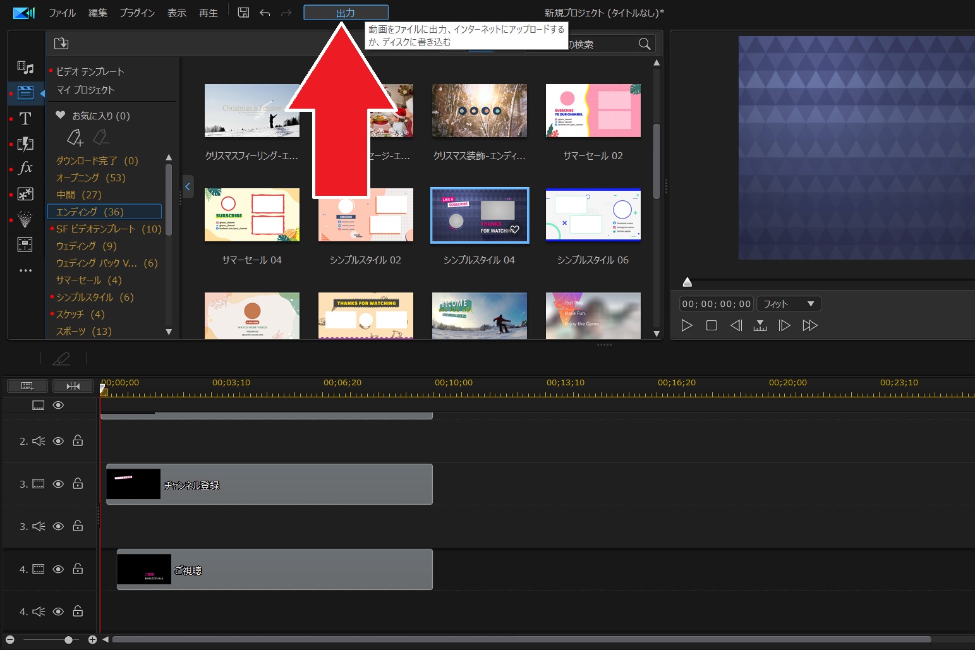Click the import media folder icon

pos(61,44)
